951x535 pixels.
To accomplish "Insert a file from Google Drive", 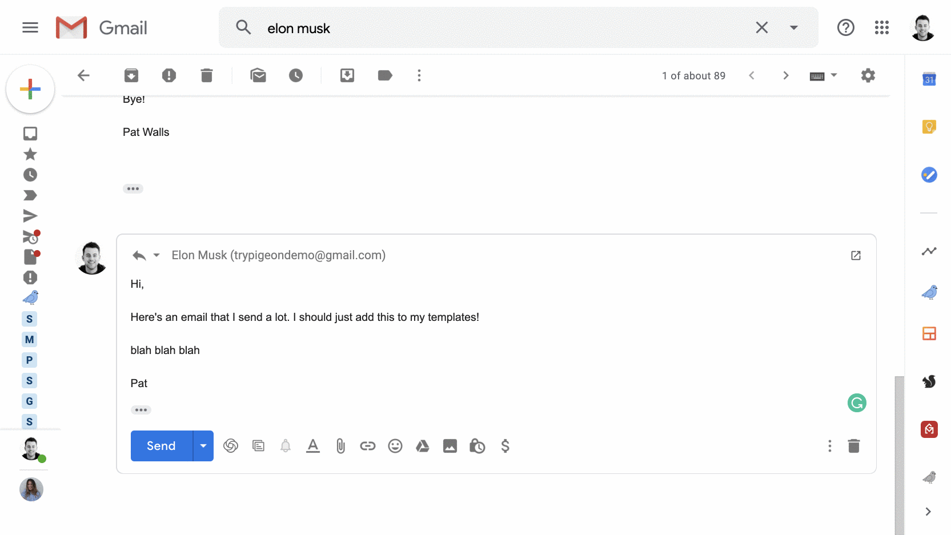I will (423, 446).
